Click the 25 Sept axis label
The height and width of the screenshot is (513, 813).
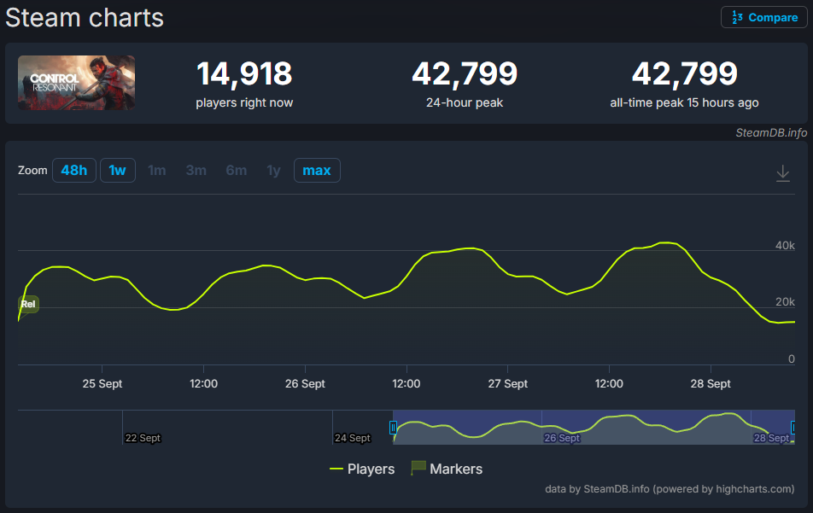[x=102, y=384]
